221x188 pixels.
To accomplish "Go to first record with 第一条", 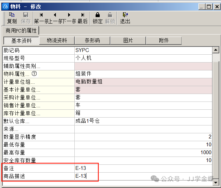I will pos(41,18).
